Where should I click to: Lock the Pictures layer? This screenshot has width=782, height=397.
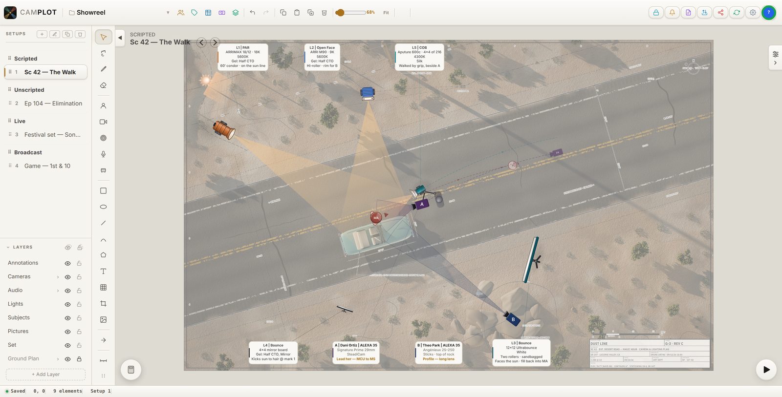point(79,332)
